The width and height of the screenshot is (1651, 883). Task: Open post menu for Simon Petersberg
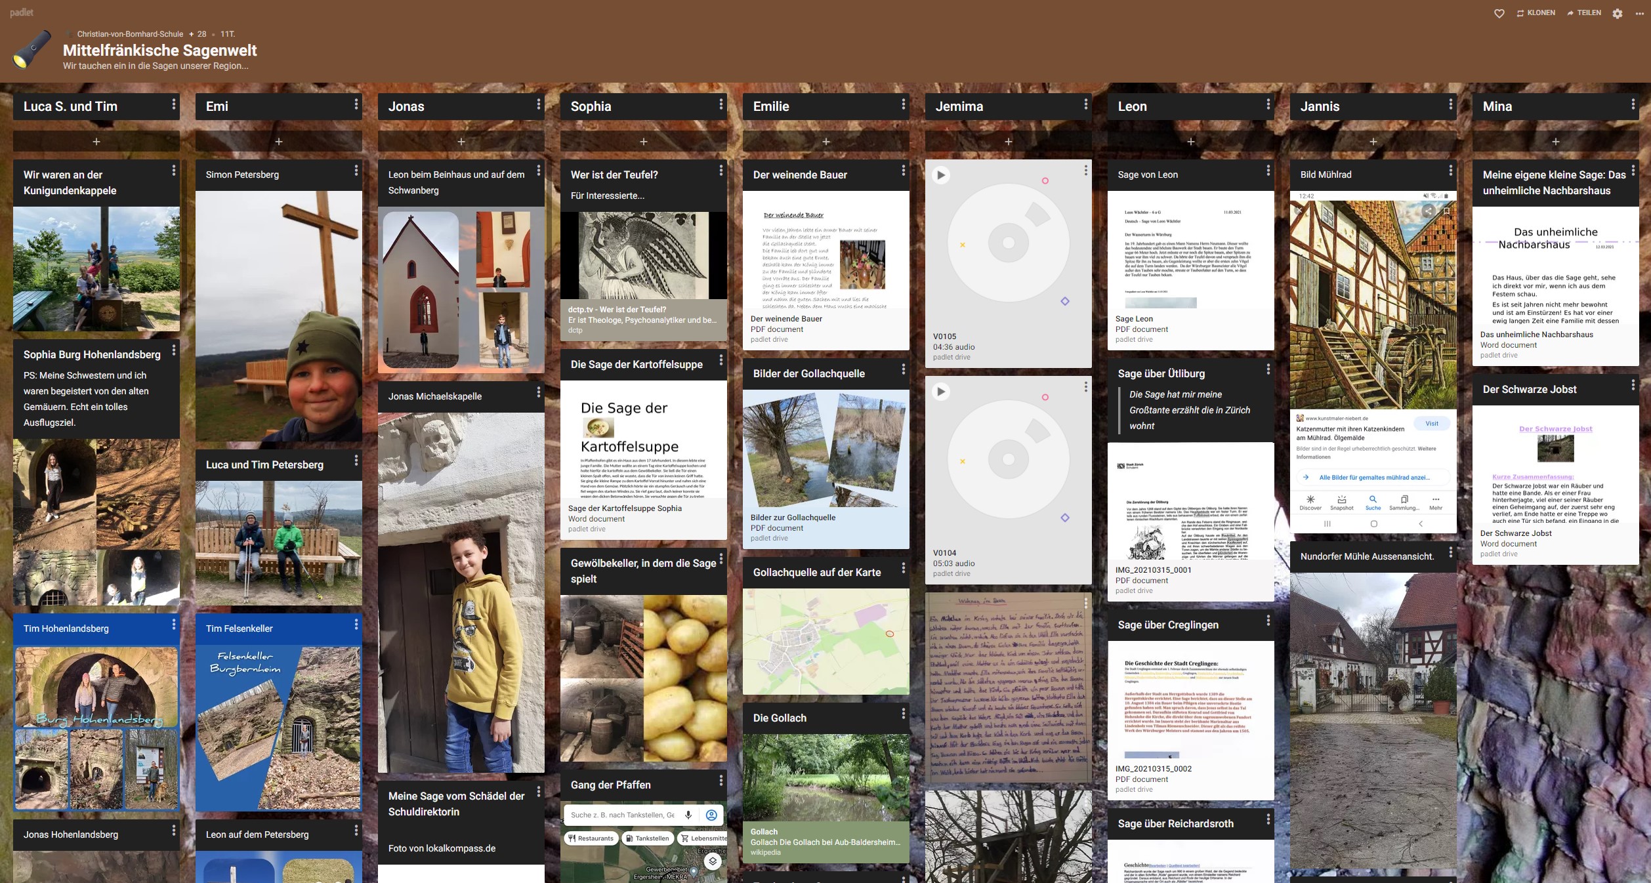[x=356, y=171]
